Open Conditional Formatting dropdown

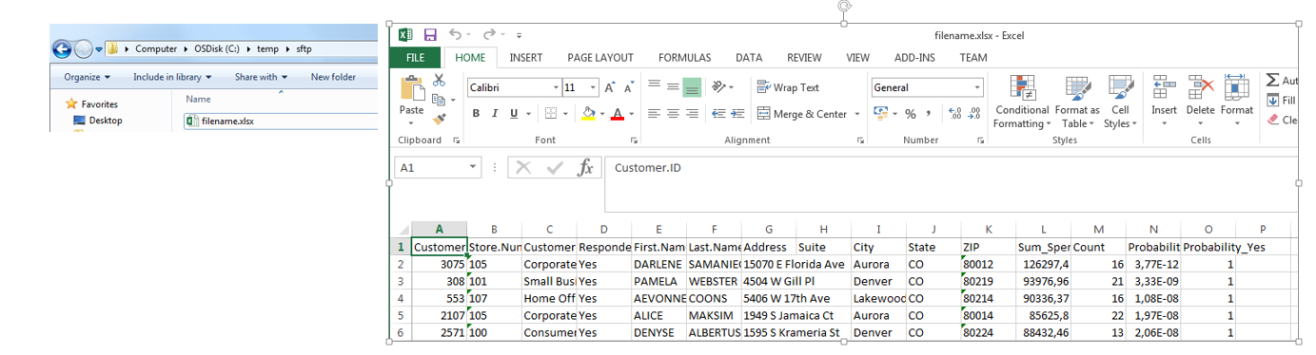click(x=1022, y=102)
